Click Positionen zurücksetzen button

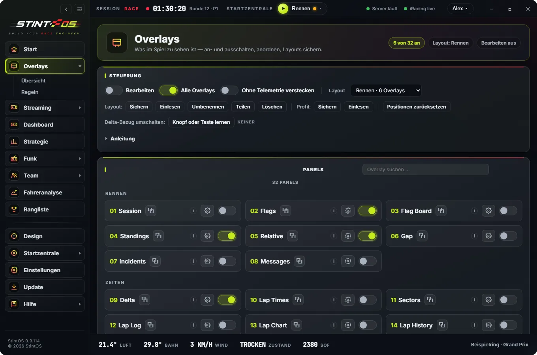[417, 107]
